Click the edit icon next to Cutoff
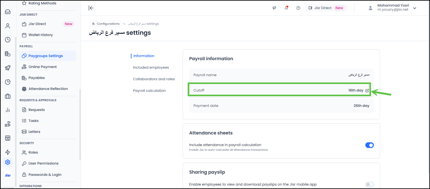 (x=367, y=91)
